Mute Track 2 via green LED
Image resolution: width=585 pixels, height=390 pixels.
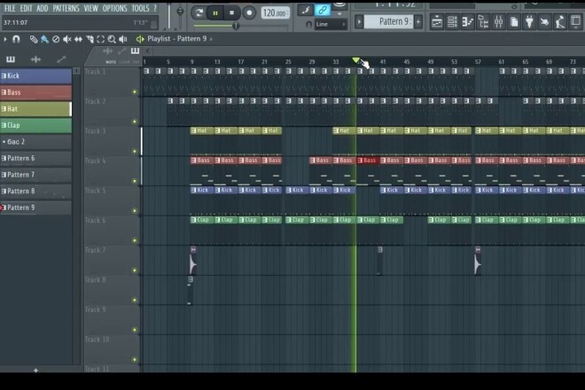(x=135, y=121)
